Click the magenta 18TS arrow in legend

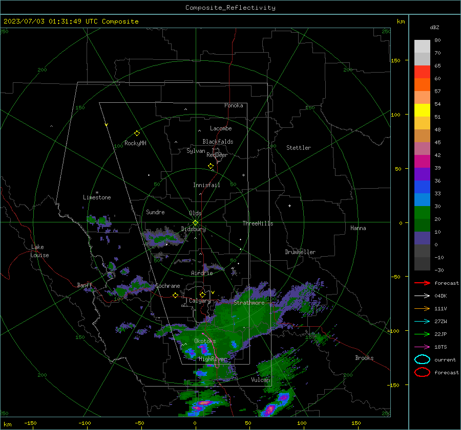click(422, 347)
